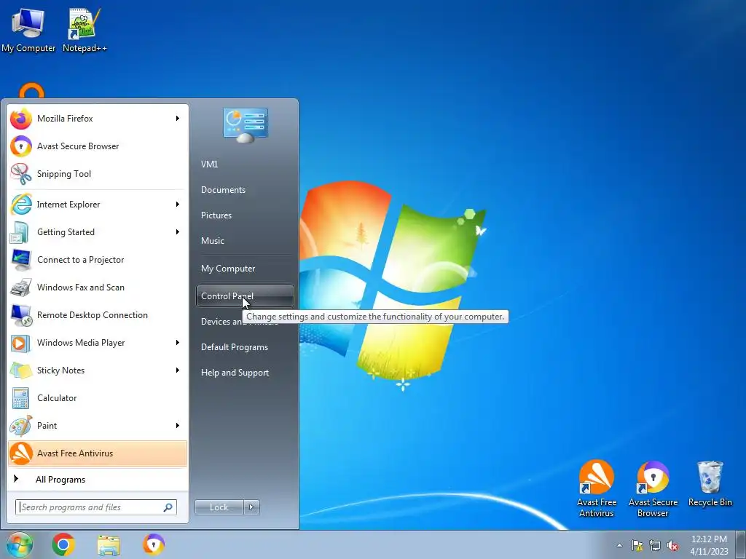
Task: Open Default Programs
Action: click(x=245, y=347)
